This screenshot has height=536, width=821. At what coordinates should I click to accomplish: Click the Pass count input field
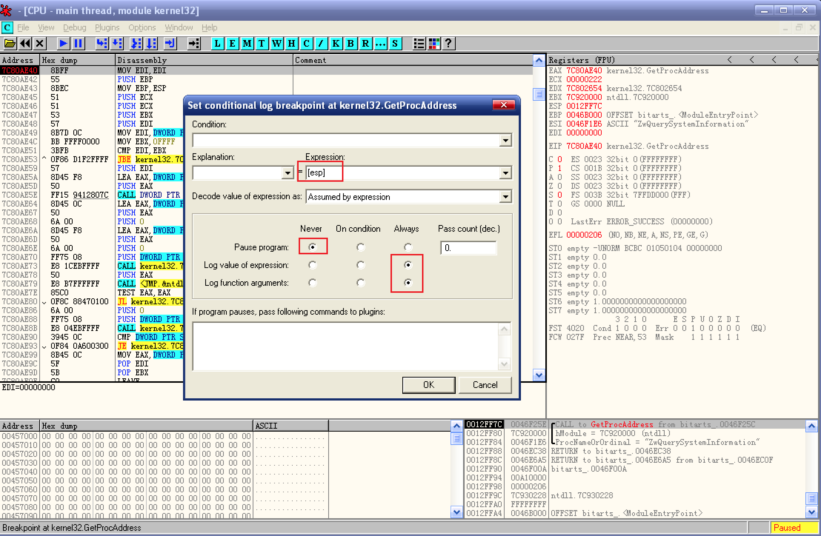click(x=468, y=248)
